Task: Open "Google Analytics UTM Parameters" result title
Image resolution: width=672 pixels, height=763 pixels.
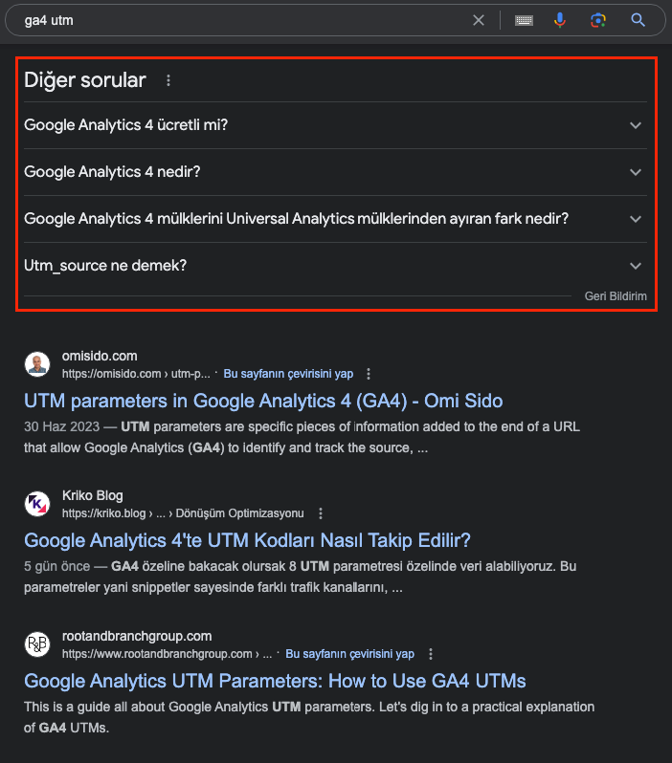Action: tap(275, 681)
